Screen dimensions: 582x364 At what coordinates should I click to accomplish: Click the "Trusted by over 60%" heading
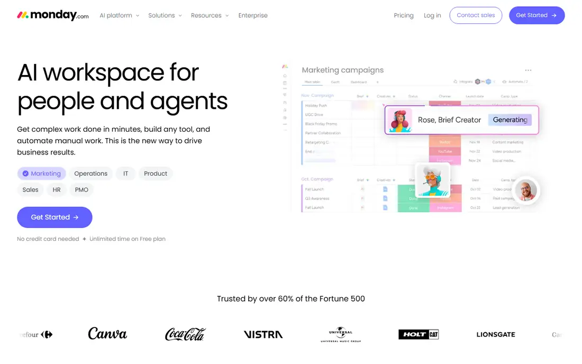coord(291,298)
